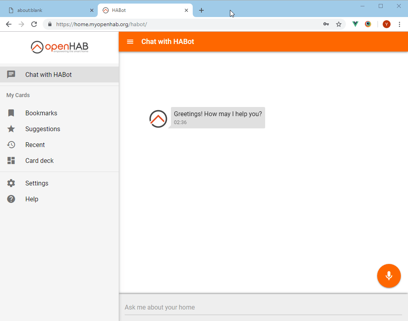Click the openHAB logo in sidebar

[x=59, y=47]
